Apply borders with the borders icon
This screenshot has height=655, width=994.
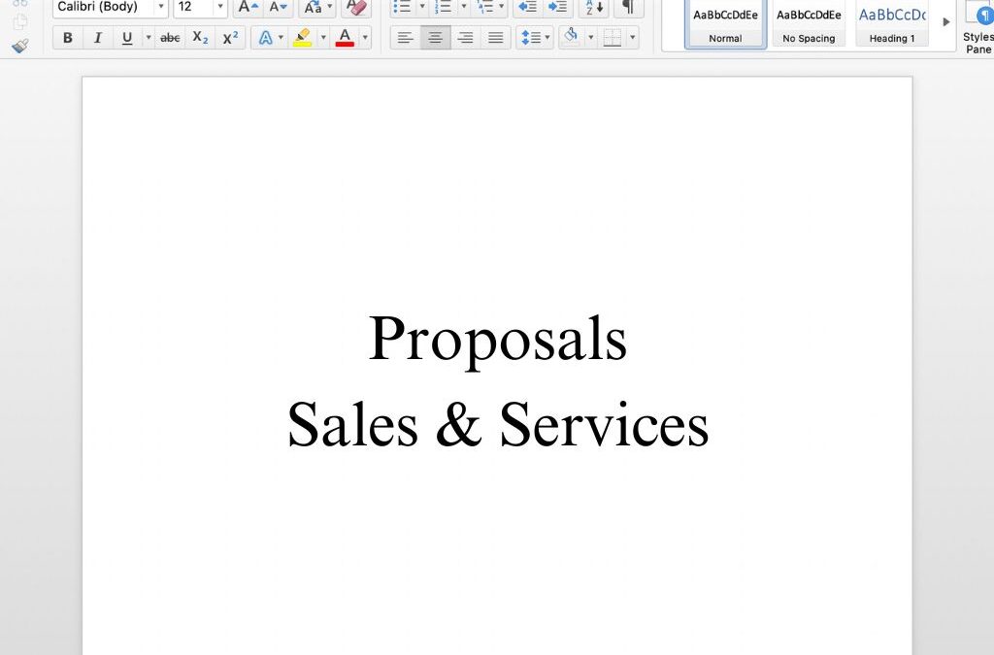613,38
